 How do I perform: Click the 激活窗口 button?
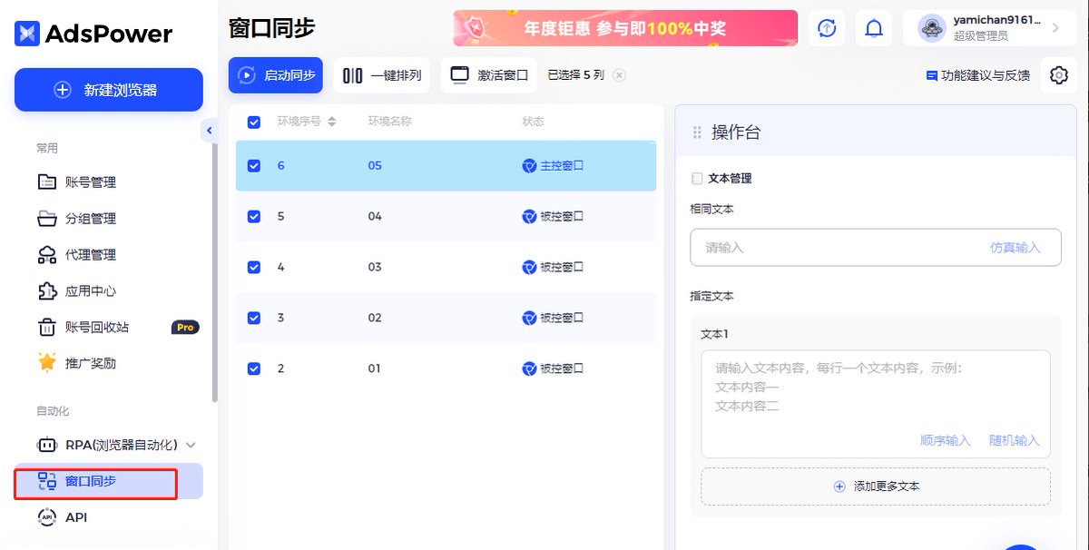(490, 75)
